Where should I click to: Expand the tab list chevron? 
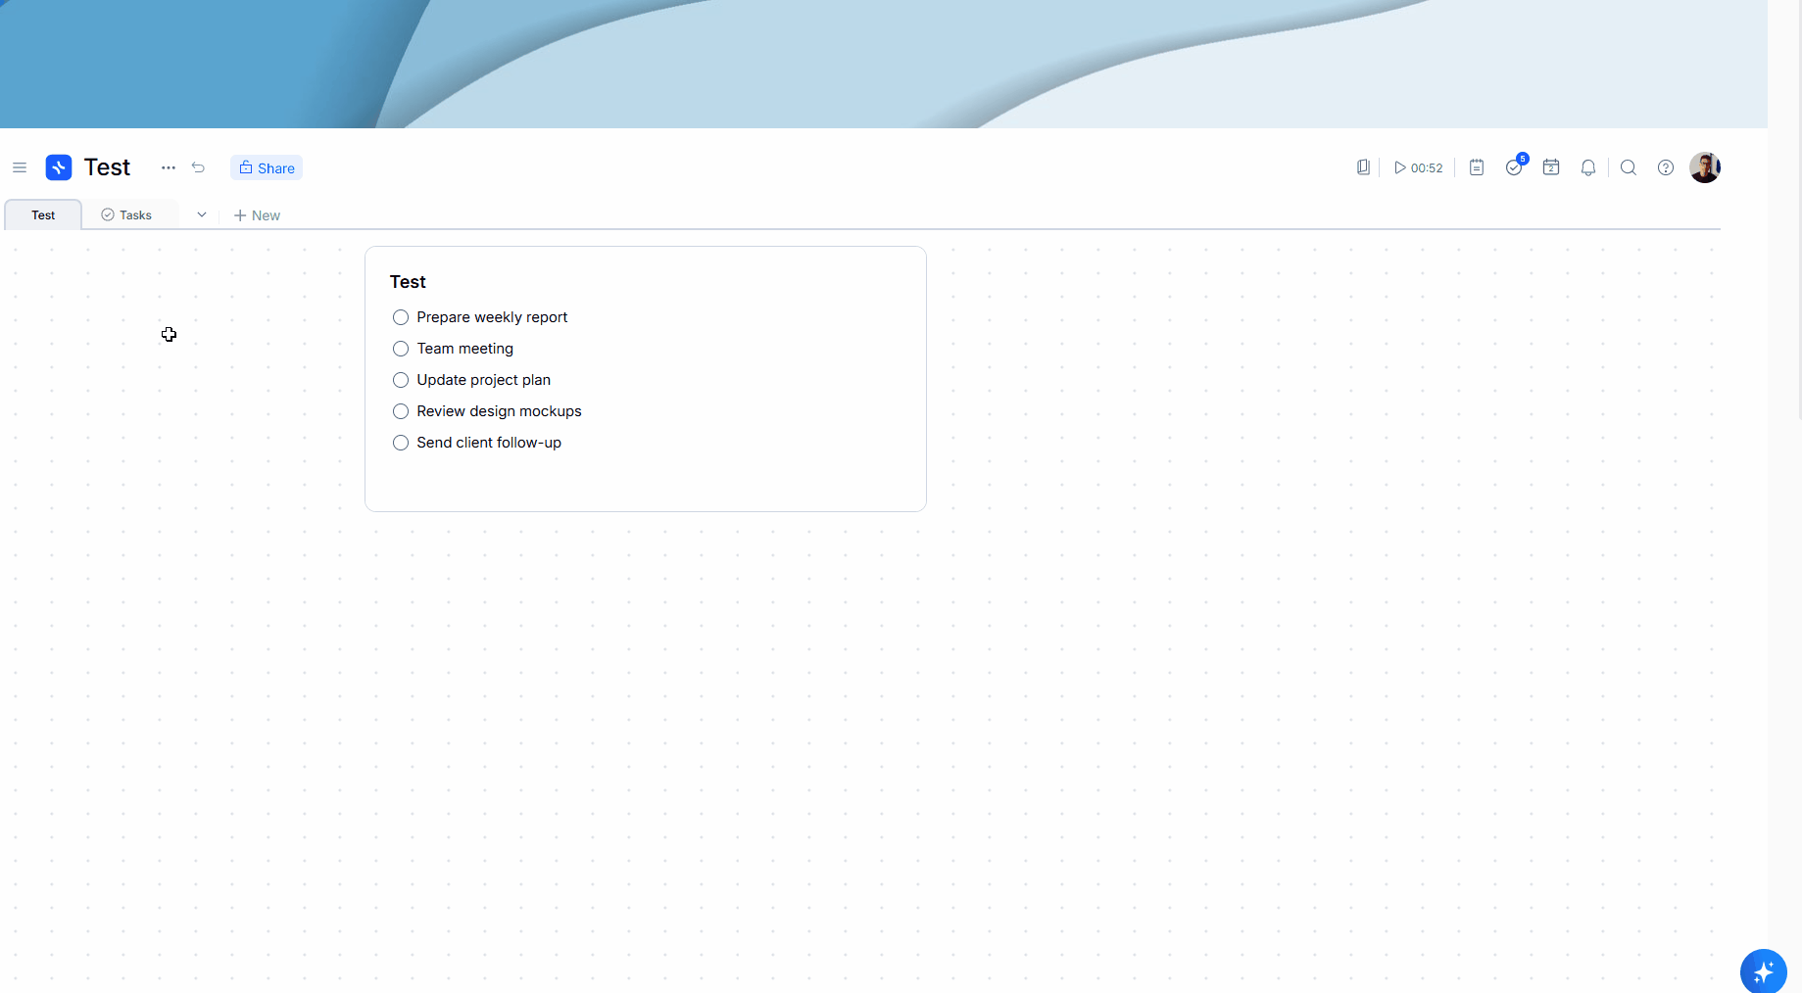pyautogui.click(x=202, y=214)
